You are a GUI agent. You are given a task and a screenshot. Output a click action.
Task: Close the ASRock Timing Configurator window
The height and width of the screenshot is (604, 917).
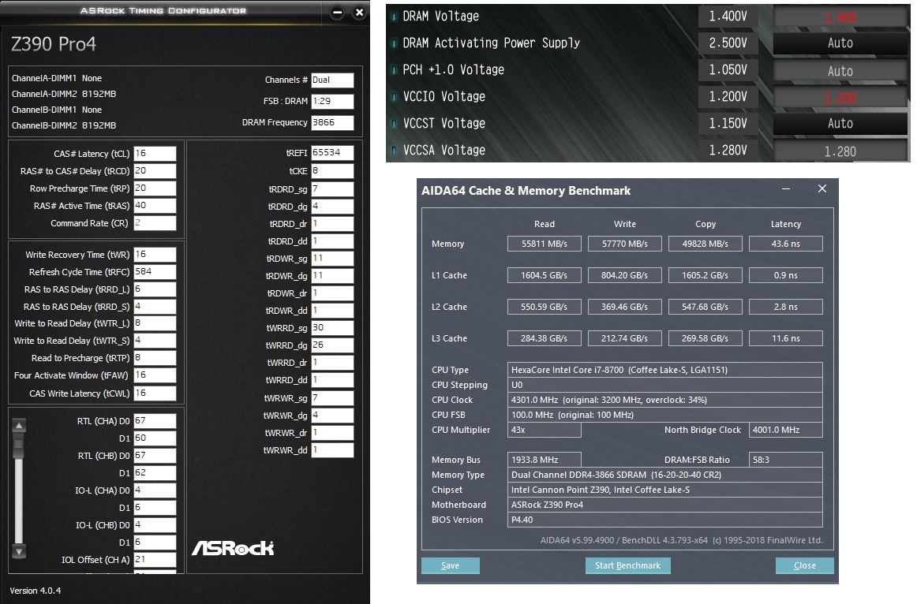pyautogui.click(x=359, y=13)
